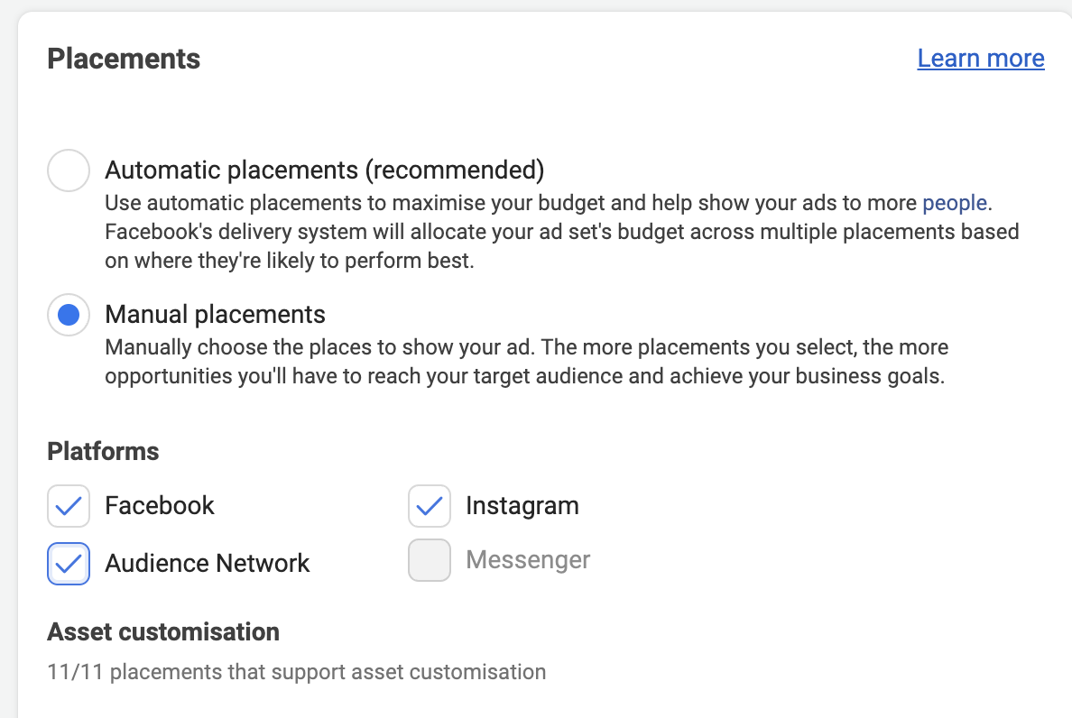This screenshot has height=718, width=1072.
Task: Click the Platforms subheading
Action: [103, 451]
